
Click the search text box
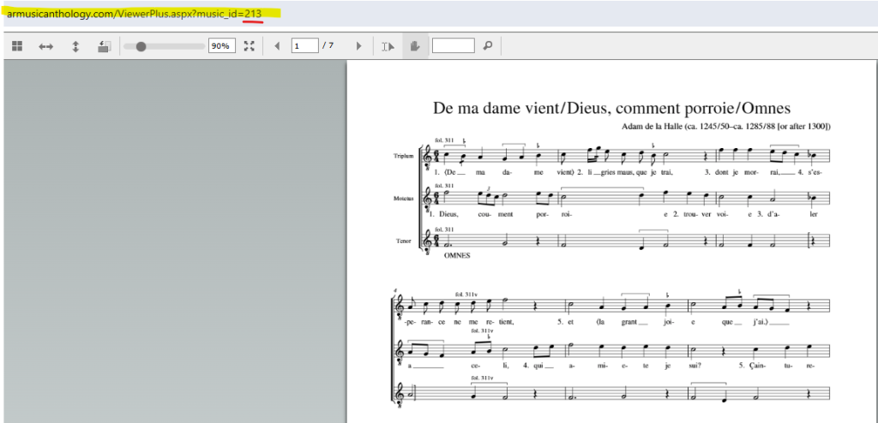(453, 46)
